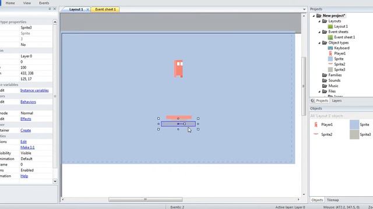This screenshot has width=373, height=209.
Task: Click the Edit animations link
Action: (x=23, y=142)
